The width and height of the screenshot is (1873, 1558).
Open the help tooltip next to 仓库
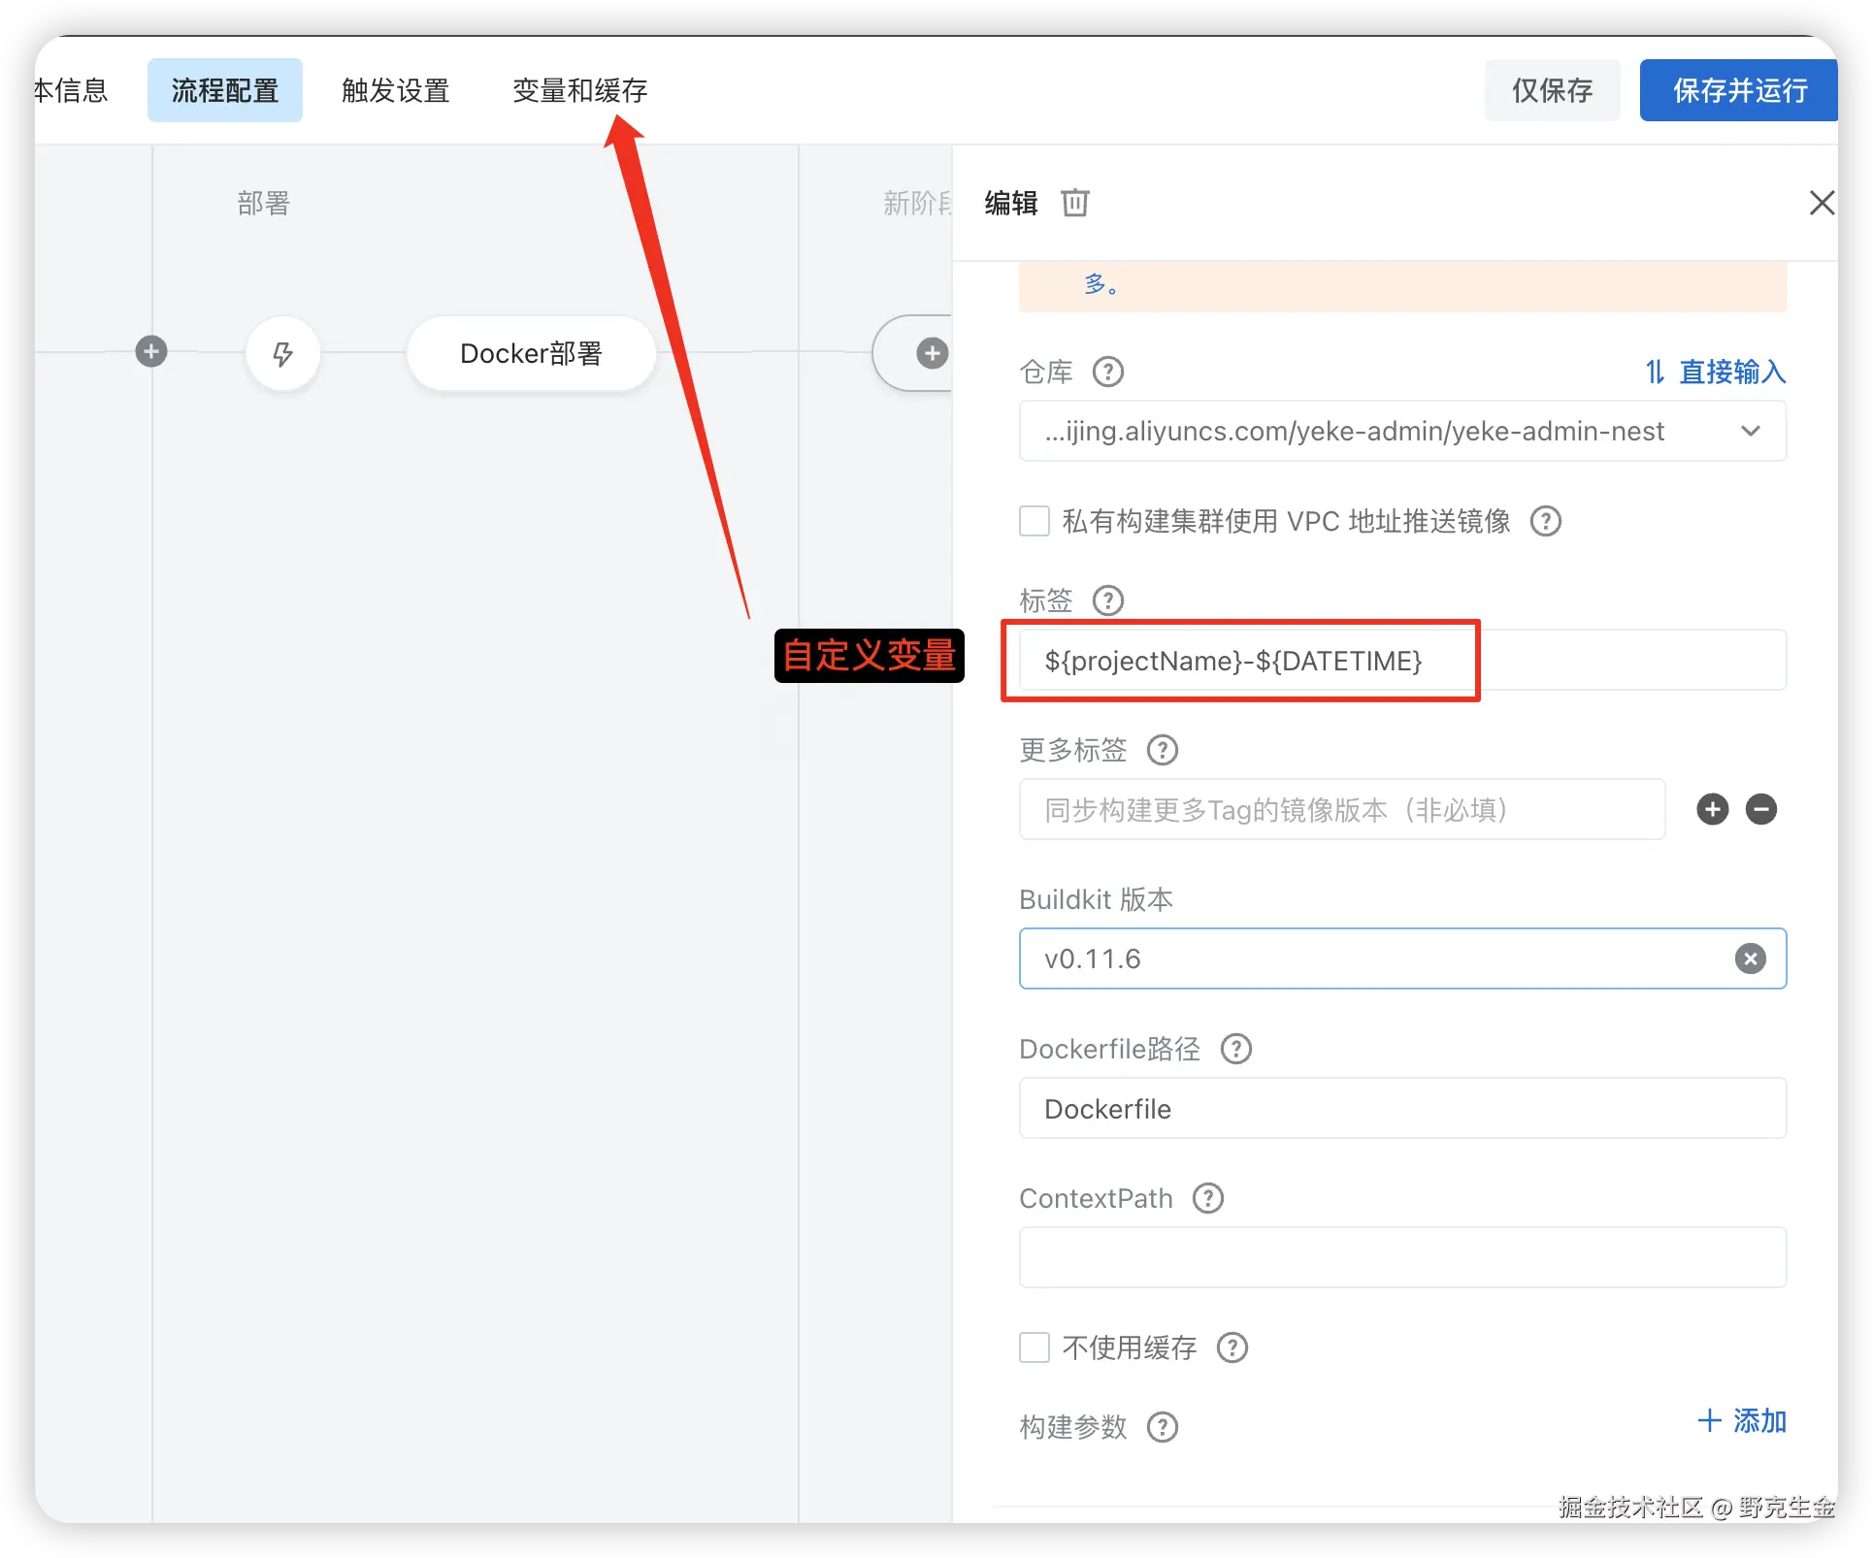1107,372
